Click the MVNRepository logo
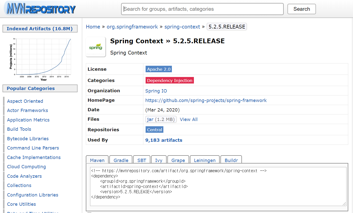Viewport: 353px width, 213px height. [x=40, y=9]
